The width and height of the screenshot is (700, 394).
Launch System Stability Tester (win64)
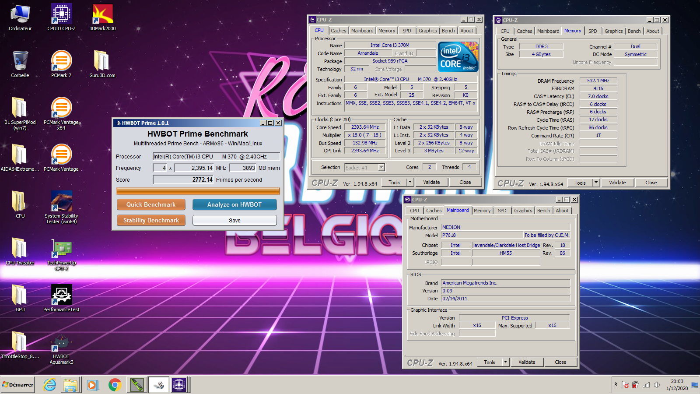coord(61,207)
